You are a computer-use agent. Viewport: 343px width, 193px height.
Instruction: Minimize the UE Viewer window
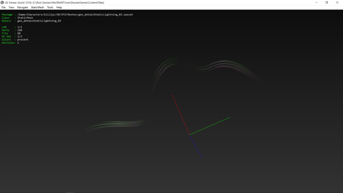pyautogui.click(x=316, y=3)
